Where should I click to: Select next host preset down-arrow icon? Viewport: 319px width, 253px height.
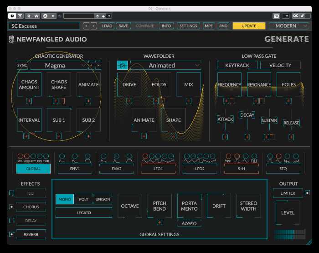tap(103, 16)
